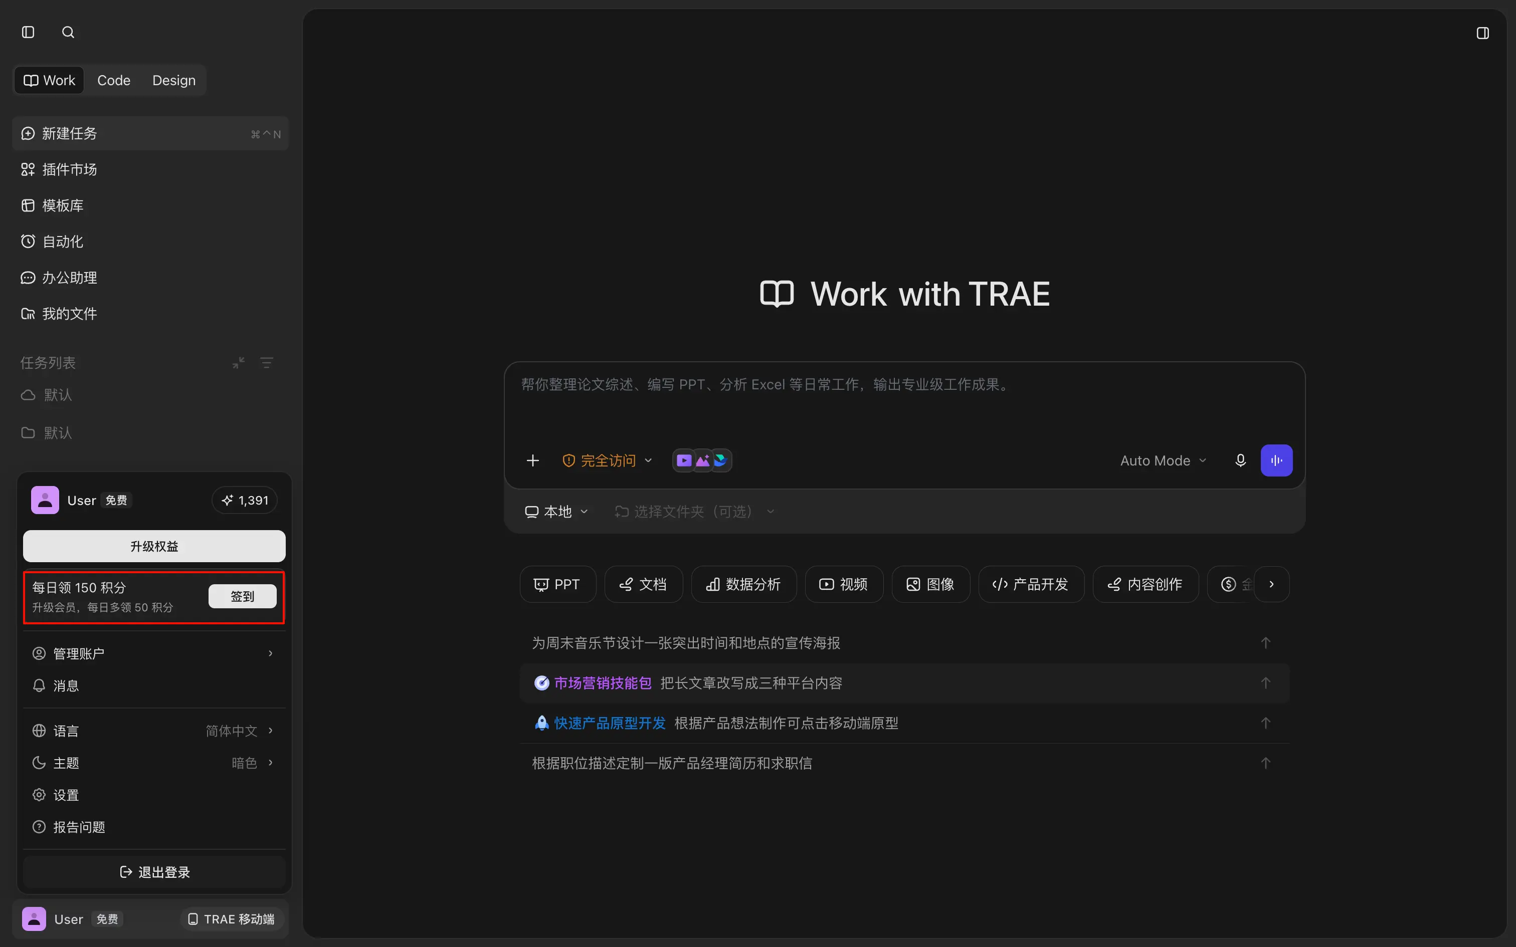Open the 插件市场 plugin market

[x=150, y=169]
